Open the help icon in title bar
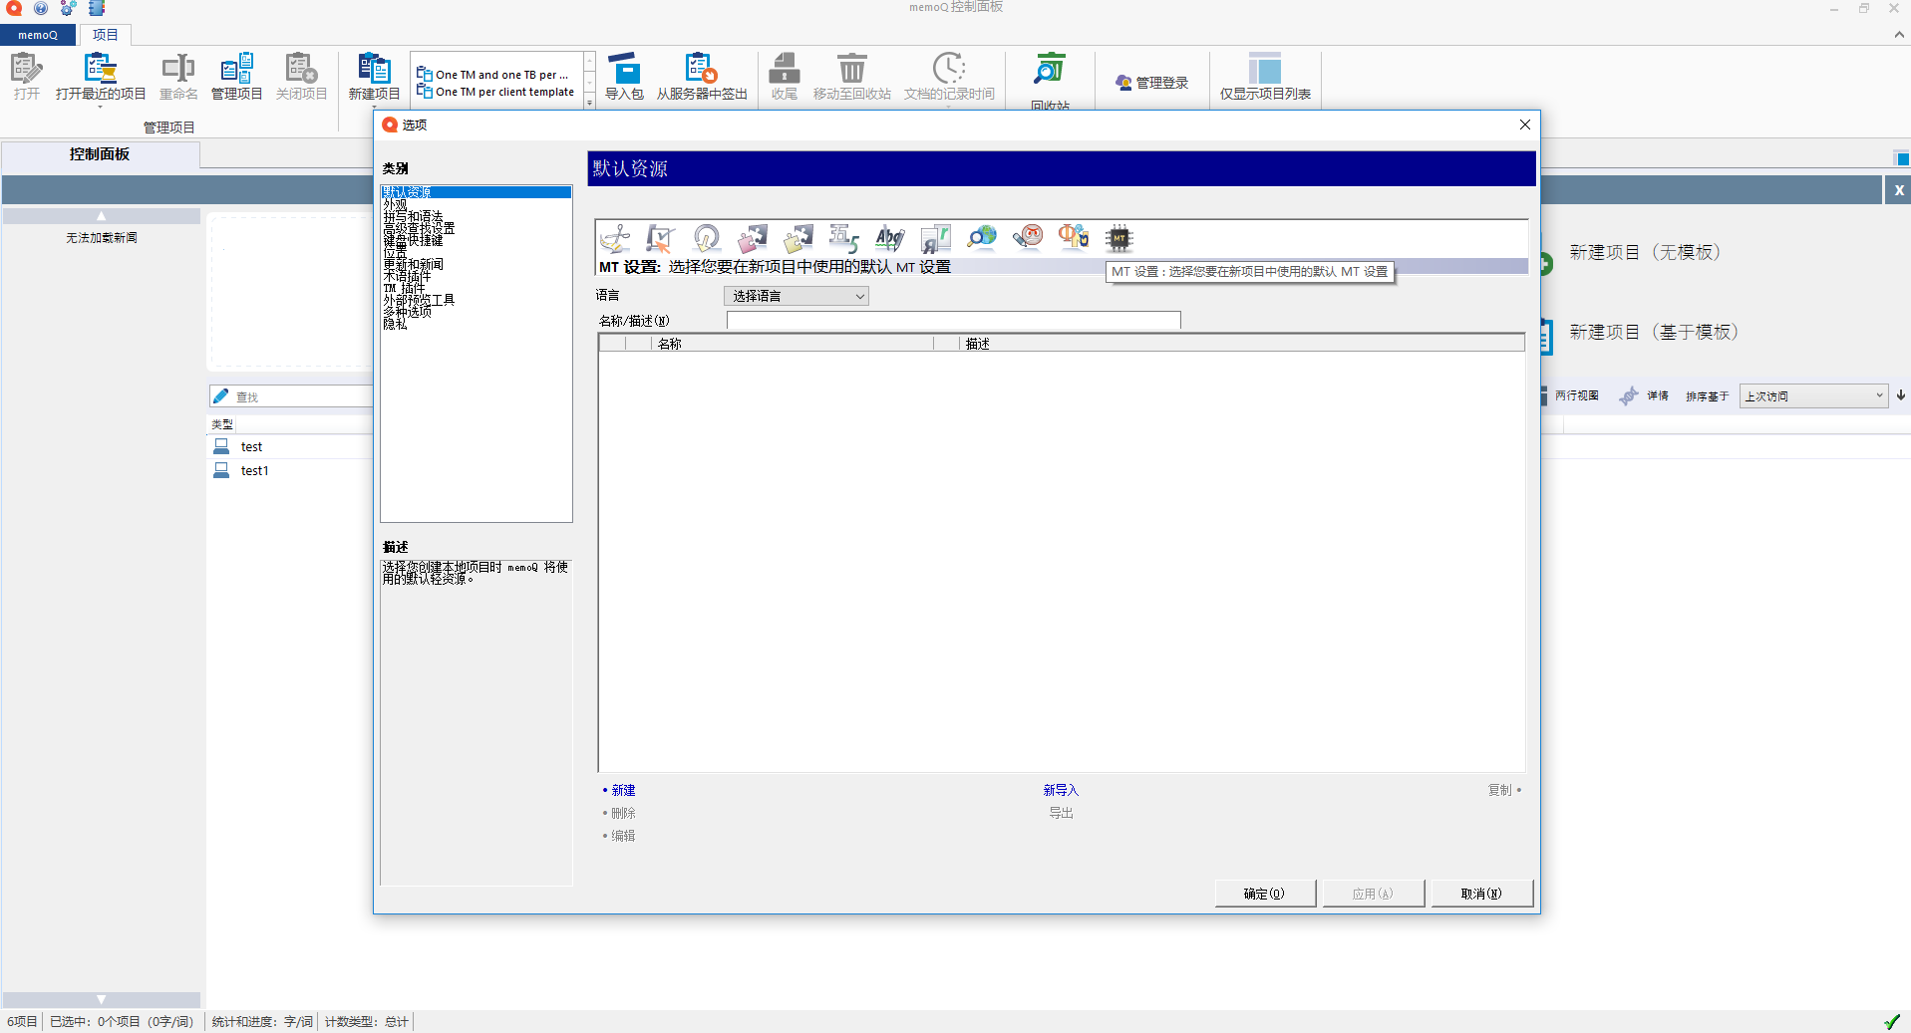Viewport: 1911px width, 1033px height. coord(41,8)
